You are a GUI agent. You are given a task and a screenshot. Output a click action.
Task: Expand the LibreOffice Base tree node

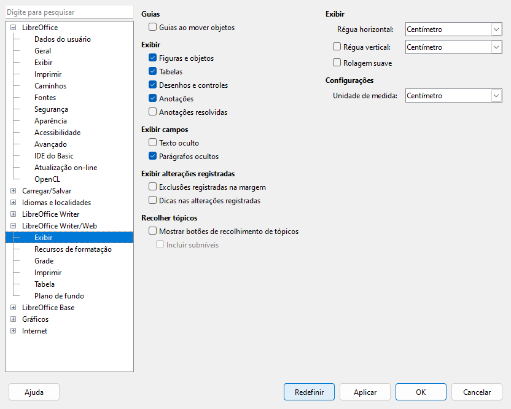(x=13, y=307)
